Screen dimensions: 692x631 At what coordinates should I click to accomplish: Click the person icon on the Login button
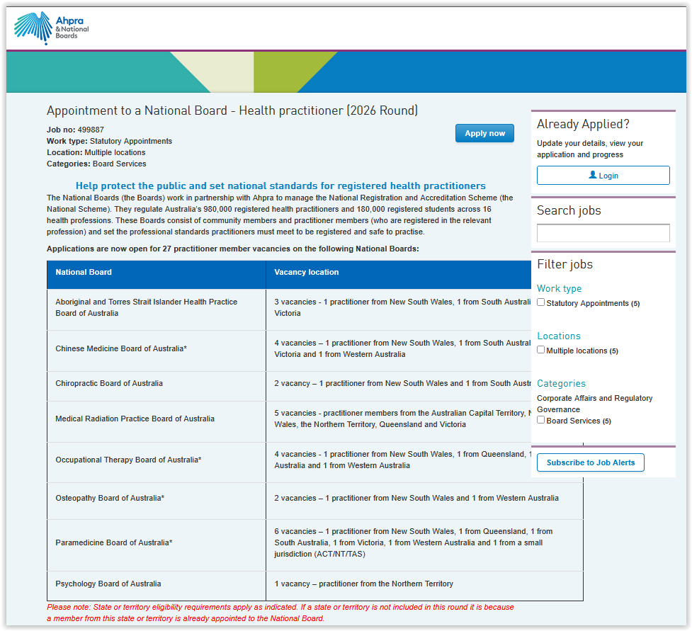tap(593, 175)
